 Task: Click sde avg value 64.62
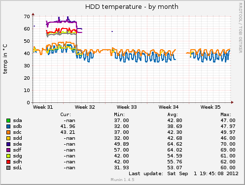175,144
